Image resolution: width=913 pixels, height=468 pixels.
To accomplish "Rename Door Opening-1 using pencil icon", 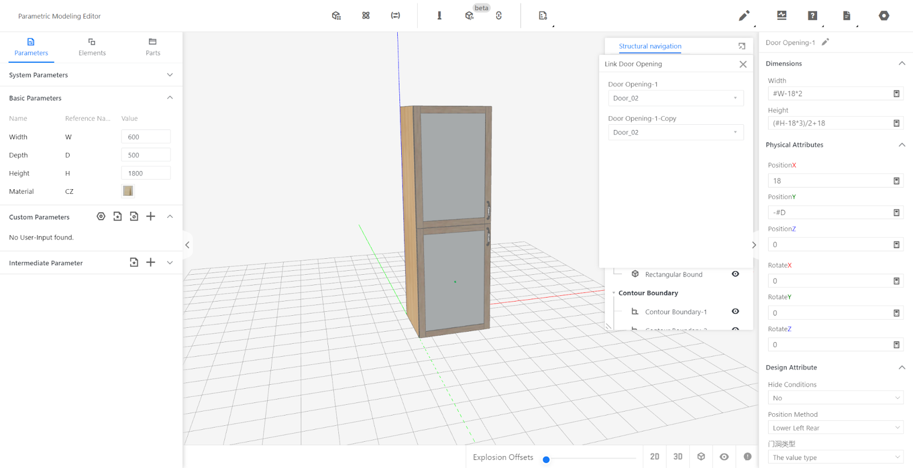I will (x=825, y=42).
